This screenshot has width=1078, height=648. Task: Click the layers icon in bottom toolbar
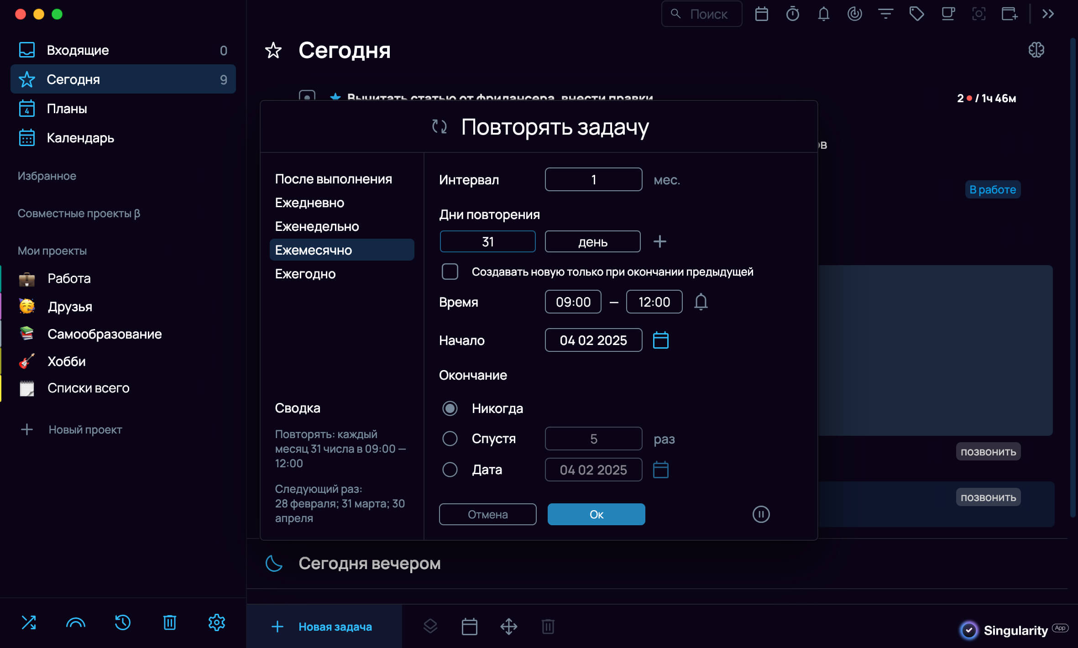[430, 627]
